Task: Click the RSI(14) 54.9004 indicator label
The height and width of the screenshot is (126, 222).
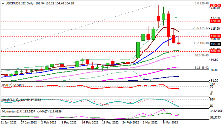Action: pos(13,85)
